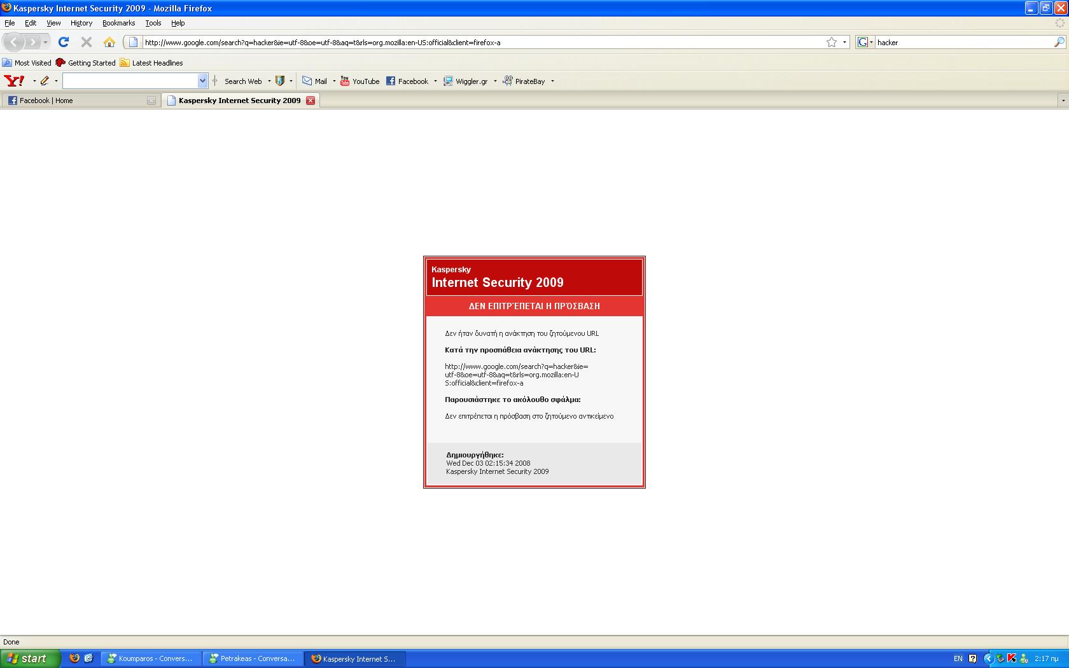Switch to Petrakeas conversation taskbar window
The width and height of the screenshot is (1069, 668).
pos(253,658)
